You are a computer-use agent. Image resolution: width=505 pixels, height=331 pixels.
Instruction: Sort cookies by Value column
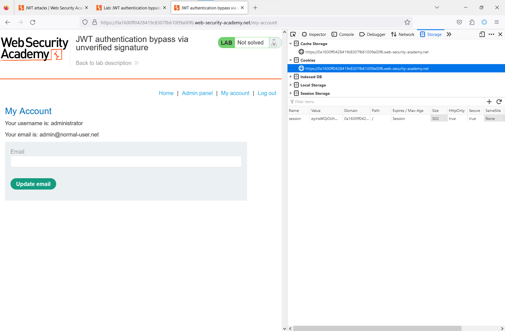coord(326,111)
